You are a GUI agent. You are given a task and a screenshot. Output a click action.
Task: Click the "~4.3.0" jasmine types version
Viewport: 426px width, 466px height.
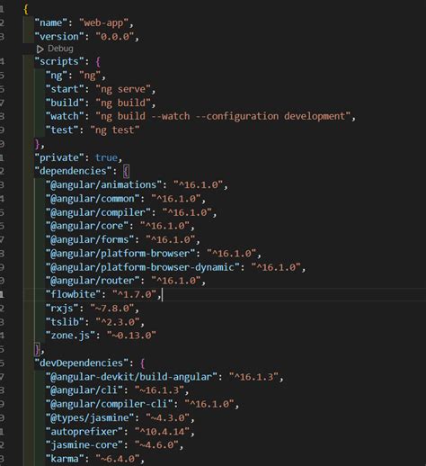(168, 417)
